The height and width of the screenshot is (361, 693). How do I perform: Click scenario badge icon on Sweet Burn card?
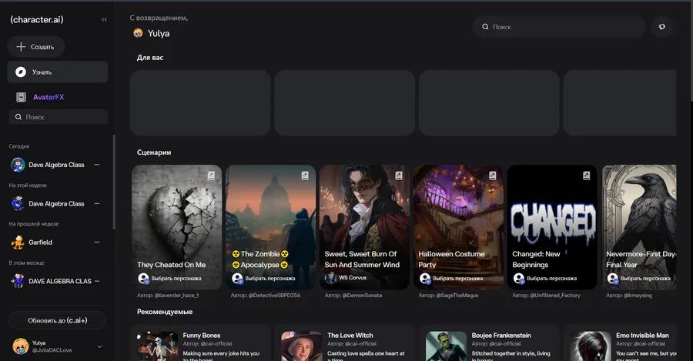[399, 175]
